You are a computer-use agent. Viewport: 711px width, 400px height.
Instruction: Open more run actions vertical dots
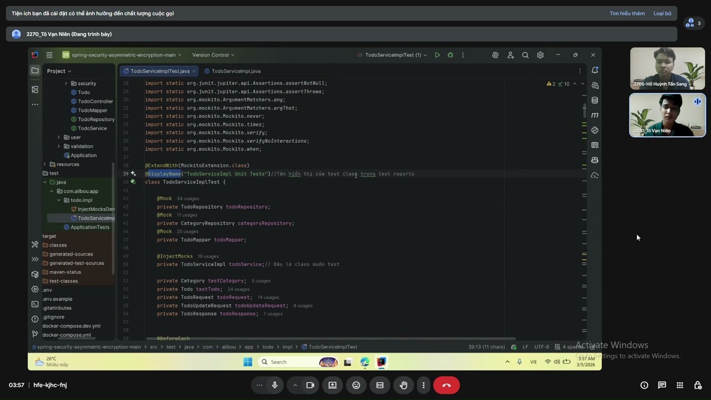(x=463, y=55)
